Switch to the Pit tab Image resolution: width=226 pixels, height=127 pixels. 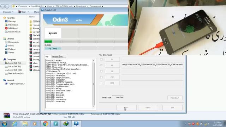63,57
